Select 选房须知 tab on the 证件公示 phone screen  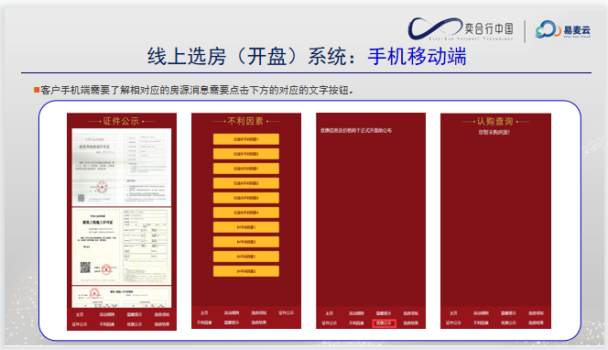[x=162, y=314]
